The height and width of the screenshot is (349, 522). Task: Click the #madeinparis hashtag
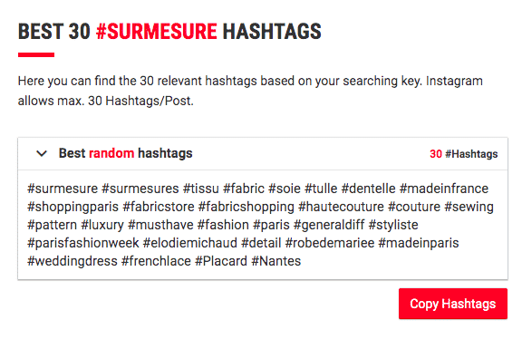tap(419, 243)
